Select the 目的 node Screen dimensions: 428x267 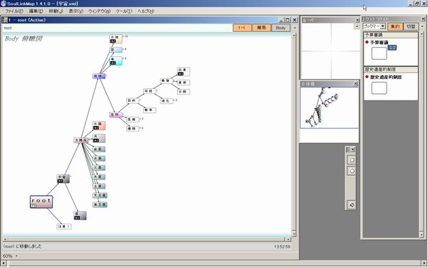(133, 101)
